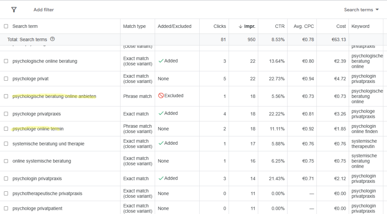Sort by the Cost column header
Screen dimensions: 387x214
coord(341,26)
